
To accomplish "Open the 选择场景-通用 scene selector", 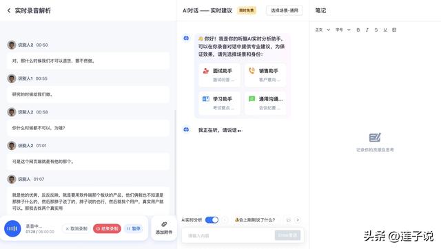I will [x=285, y=11].
